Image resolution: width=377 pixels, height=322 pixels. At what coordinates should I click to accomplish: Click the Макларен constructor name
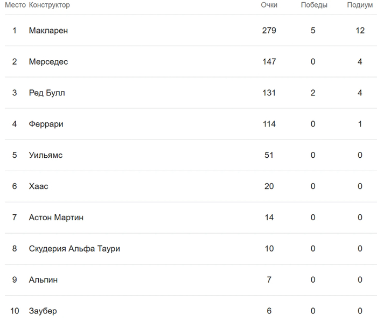tap(48, 31)
